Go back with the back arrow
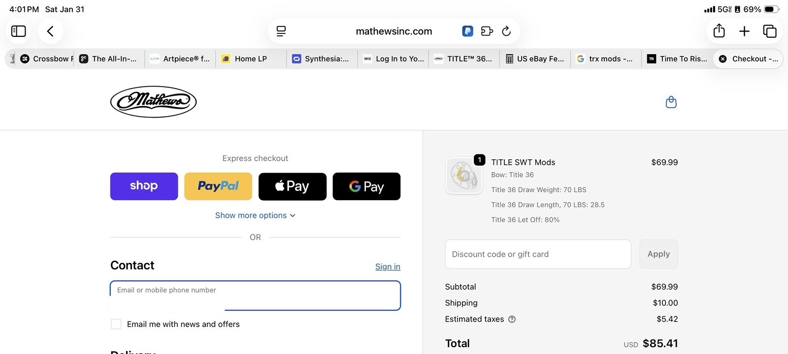 point(50,31)
